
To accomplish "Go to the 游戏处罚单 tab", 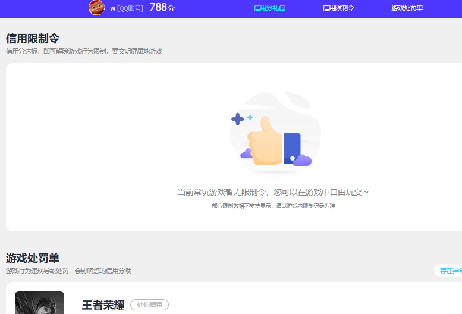I will [407, 8].
